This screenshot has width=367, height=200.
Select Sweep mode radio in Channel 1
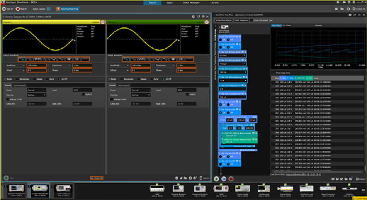35,79
